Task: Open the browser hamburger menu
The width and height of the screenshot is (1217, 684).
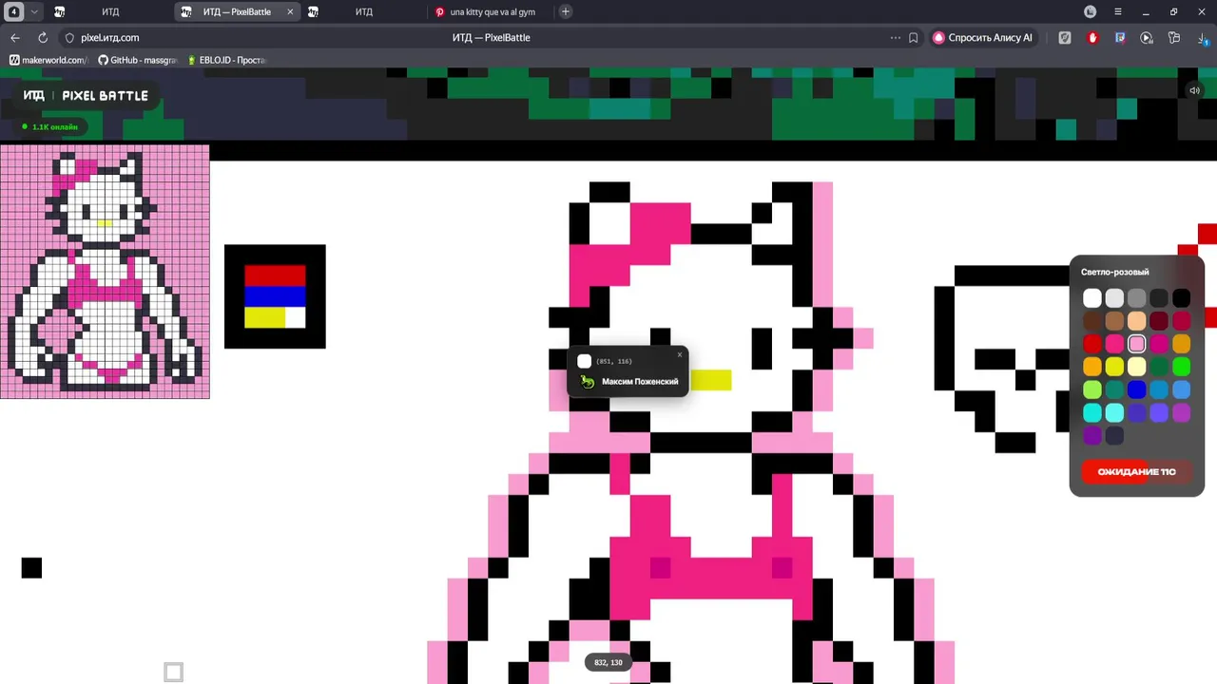Action: (1118, 11)
